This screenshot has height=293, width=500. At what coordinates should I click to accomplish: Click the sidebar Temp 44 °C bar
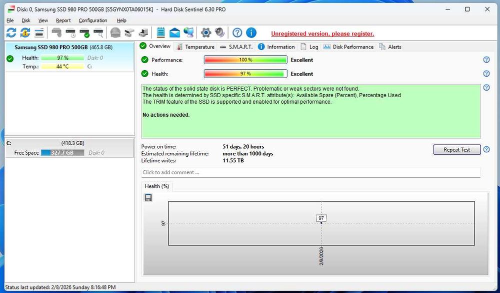point(62,67)
